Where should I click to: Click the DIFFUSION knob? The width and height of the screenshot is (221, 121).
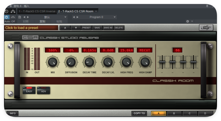[x=71, y=62]
